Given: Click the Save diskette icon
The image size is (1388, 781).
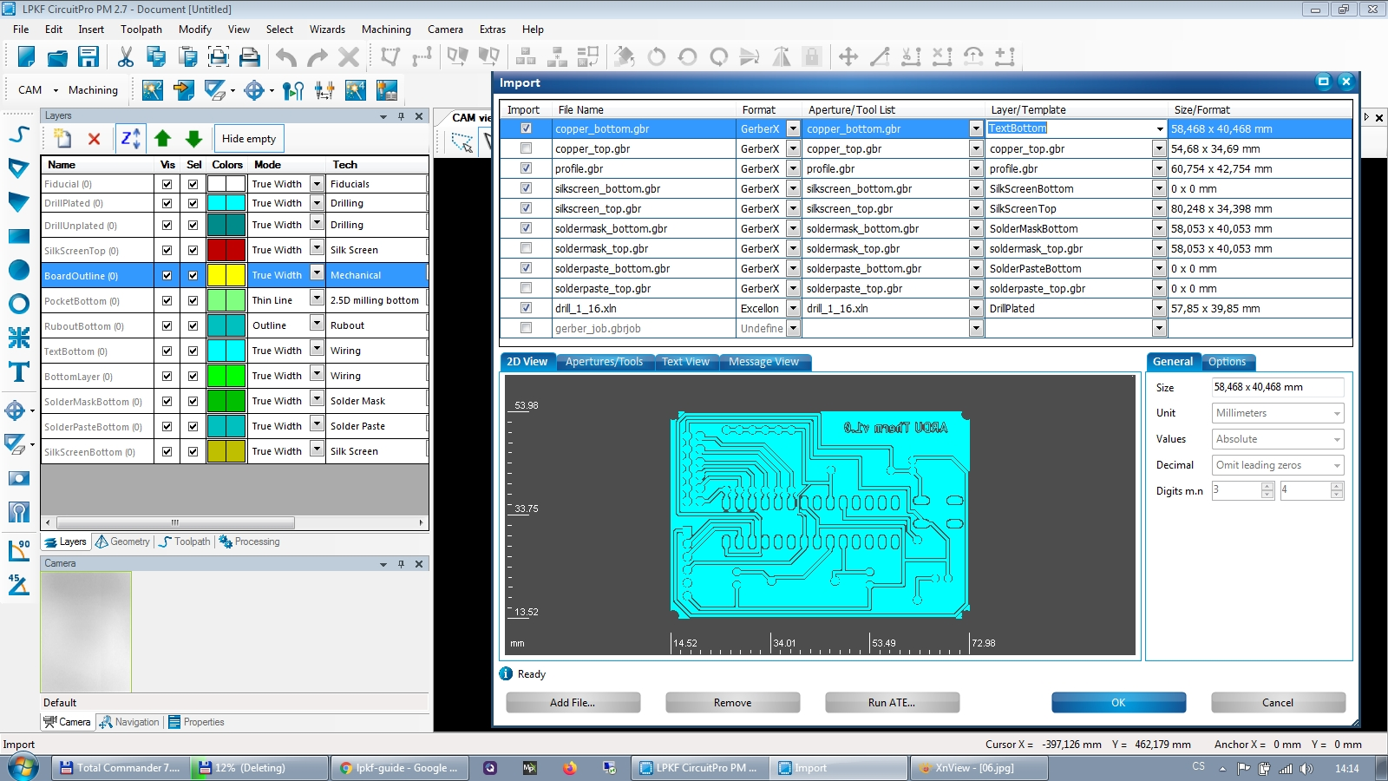Looking at the screenshot, I should click(x=88, y=57).
